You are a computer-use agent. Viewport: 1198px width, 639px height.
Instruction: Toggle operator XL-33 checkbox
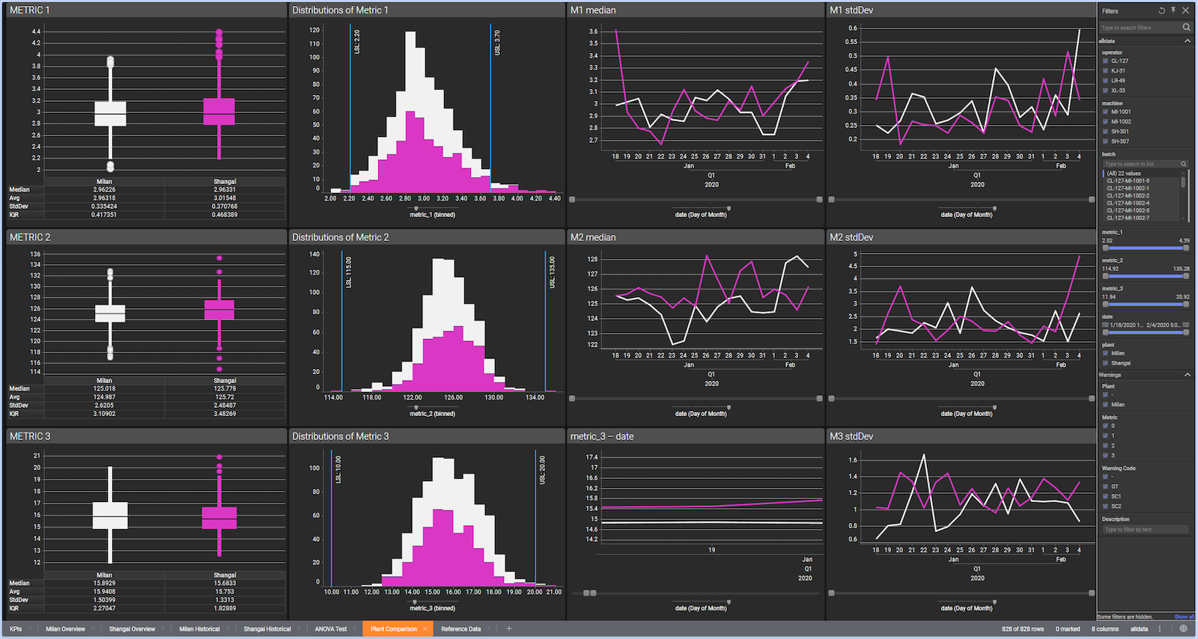(x=1105, y=91)
